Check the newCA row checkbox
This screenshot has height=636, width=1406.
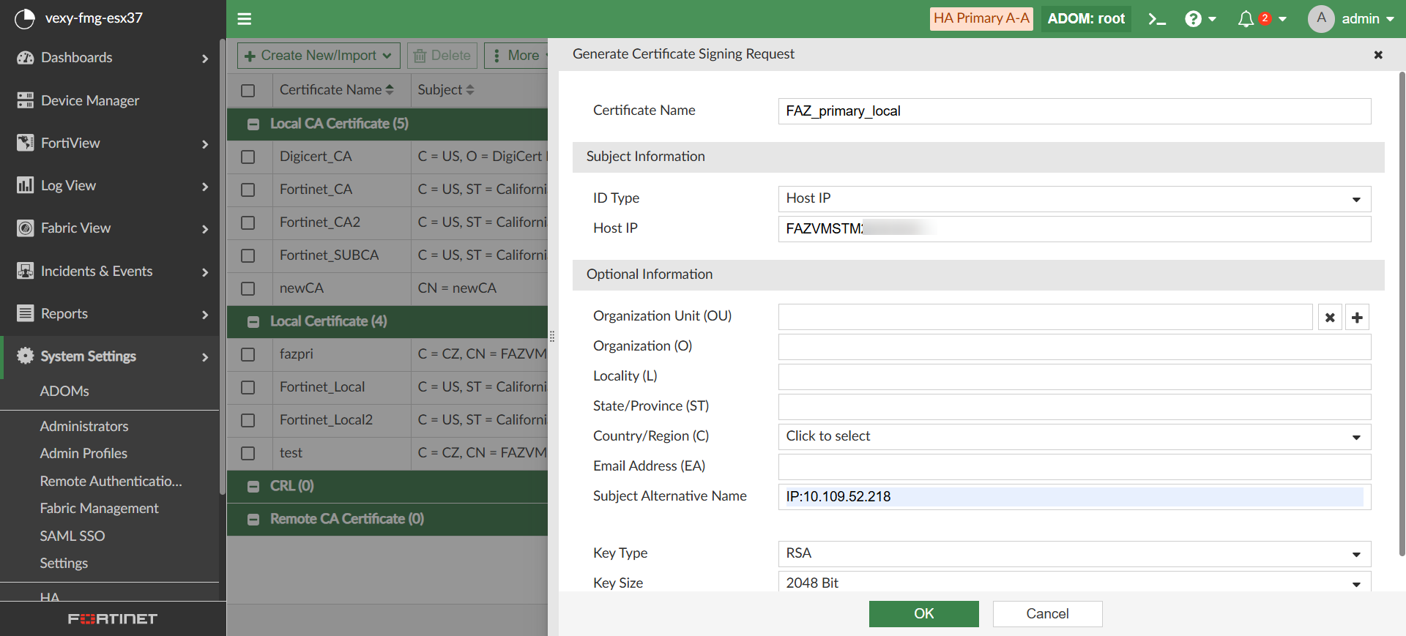pos(248,288)
